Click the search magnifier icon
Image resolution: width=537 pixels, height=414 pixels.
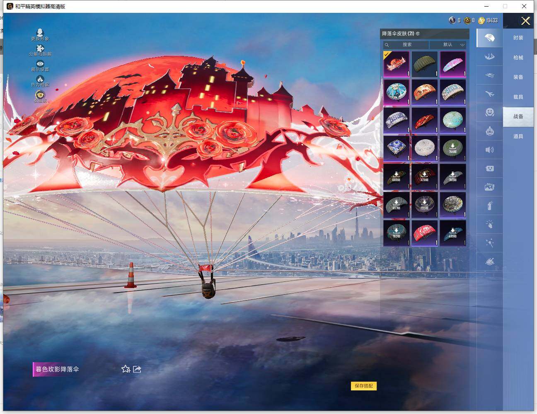click(x=387, y=45)
